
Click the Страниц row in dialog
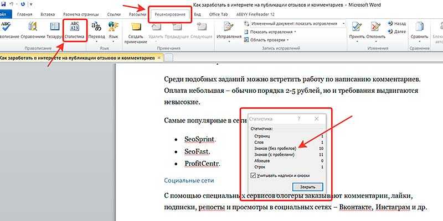[289, 136]
